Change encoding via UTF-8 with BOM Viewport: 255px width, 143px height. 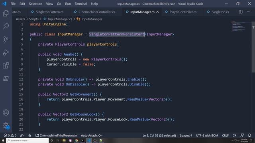point(207,135)
